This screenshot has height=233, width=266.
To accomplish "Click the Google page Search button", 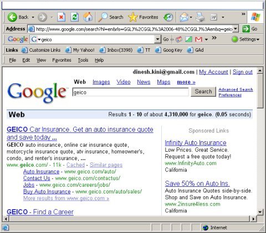I will pos(203,92).
